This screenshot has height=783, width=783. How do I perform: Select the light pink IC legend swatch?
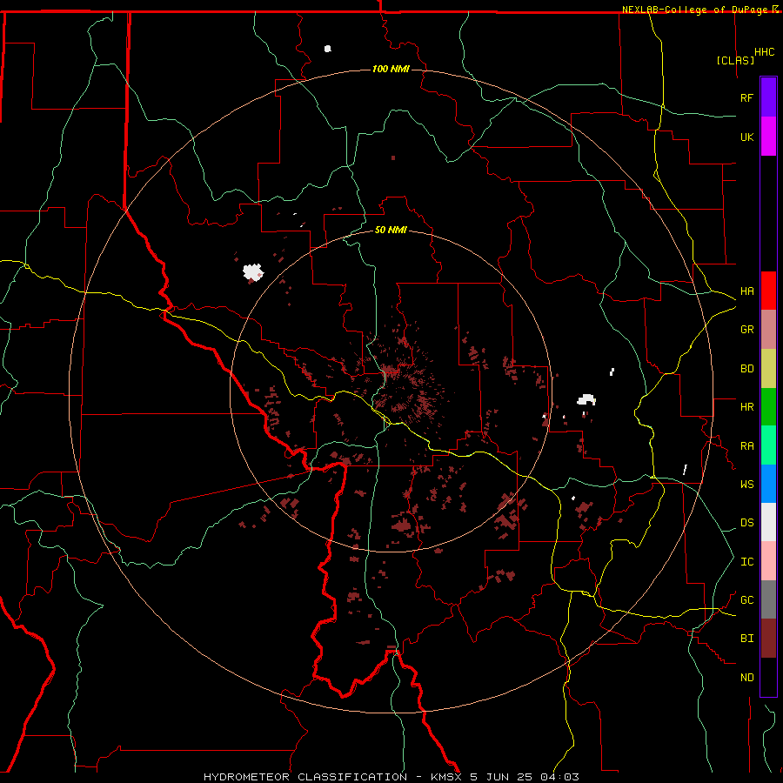point(768,561)
